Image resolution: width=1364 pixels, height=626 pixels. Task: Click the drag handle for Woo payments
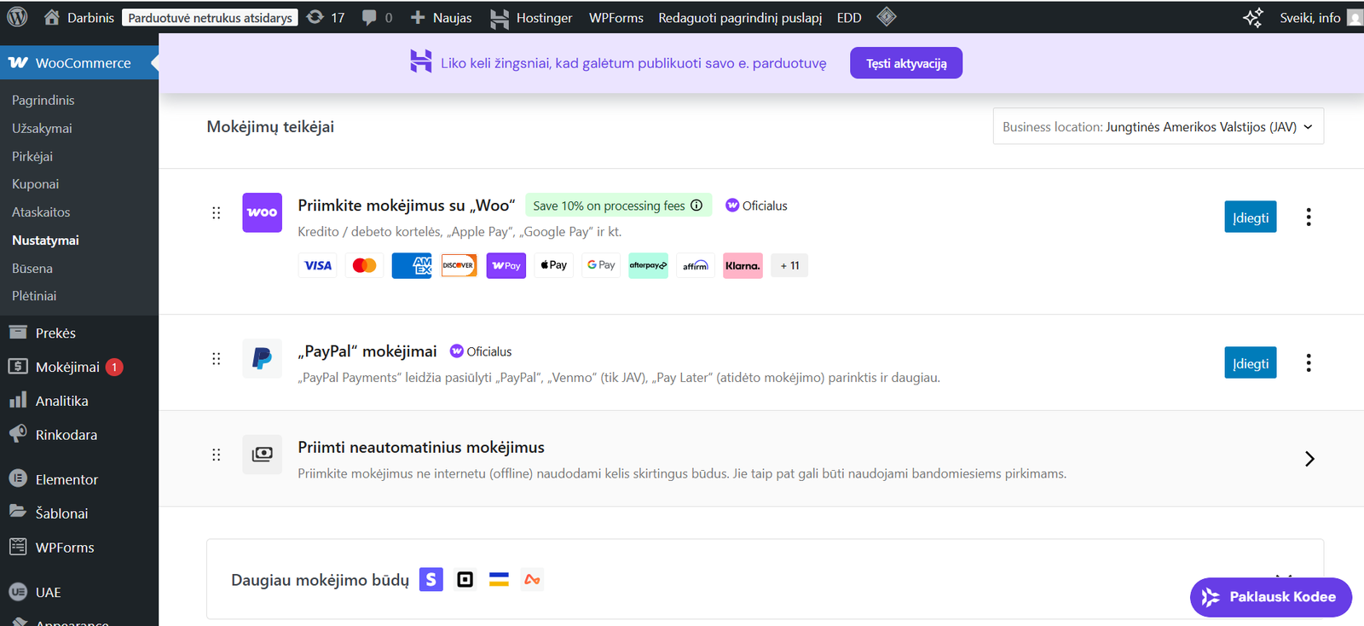(217, 213)
